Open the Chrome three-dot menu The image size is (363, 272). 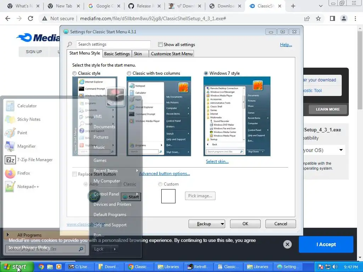click(x=355, y=18)
